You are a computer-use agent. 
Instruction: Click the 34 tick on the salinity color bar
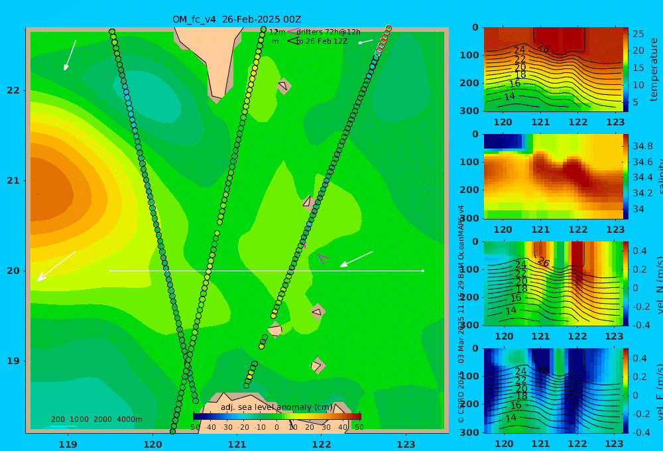(638, 209)
